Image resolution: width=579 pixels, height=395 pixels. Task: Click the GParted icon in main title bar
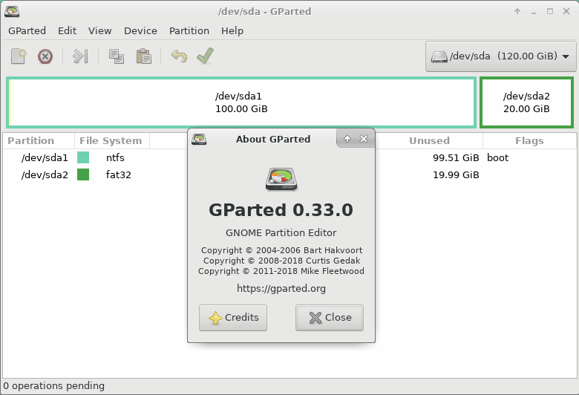click(12, 11)
